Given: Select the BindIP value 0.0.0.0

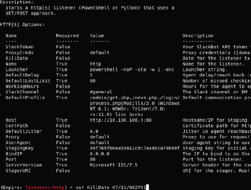Looking at the screenshot, I should click(100, 154).
